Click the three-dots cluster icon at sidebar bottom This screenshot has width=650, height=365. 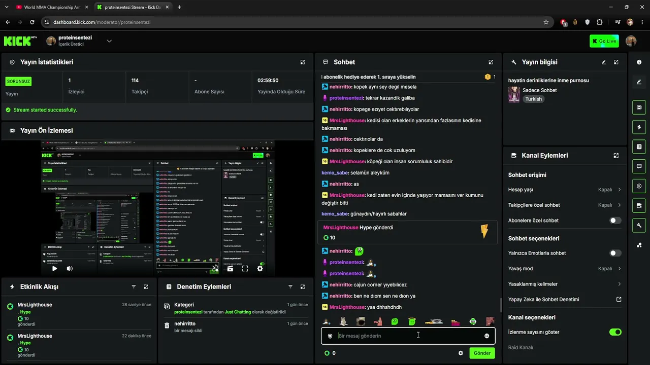pos(639,245)
